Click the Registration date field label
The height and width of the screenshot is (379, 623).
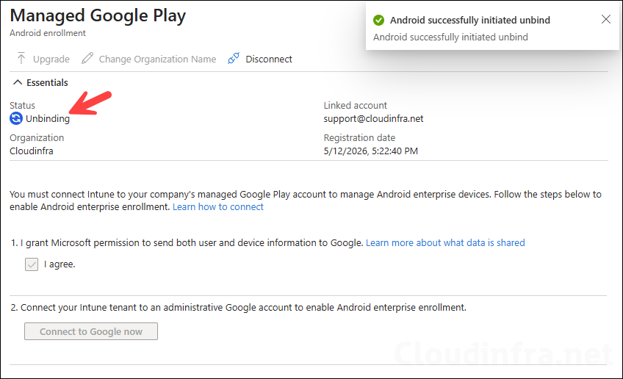click(x=359, y=138)
